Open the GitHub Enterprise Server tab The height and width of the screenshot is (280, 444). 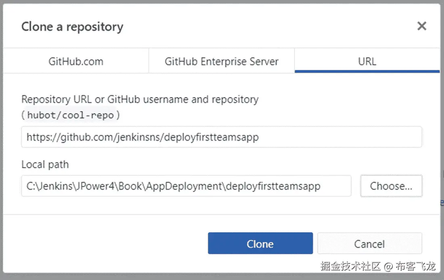(222, 61)
